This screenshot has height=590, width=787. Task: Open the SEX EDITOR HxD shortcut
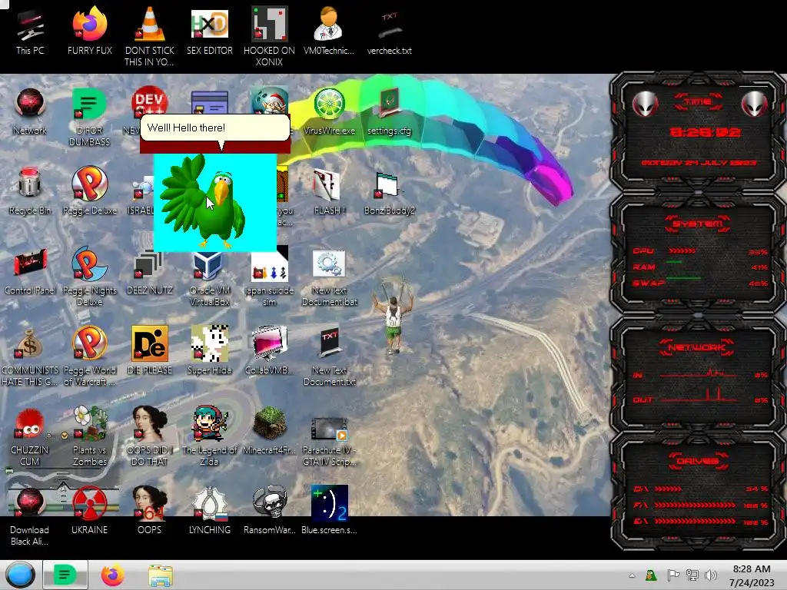click(x=209, y=31)
